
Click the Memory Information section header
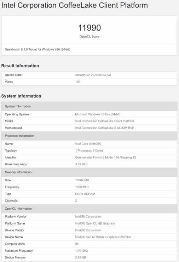coord(89,172)
